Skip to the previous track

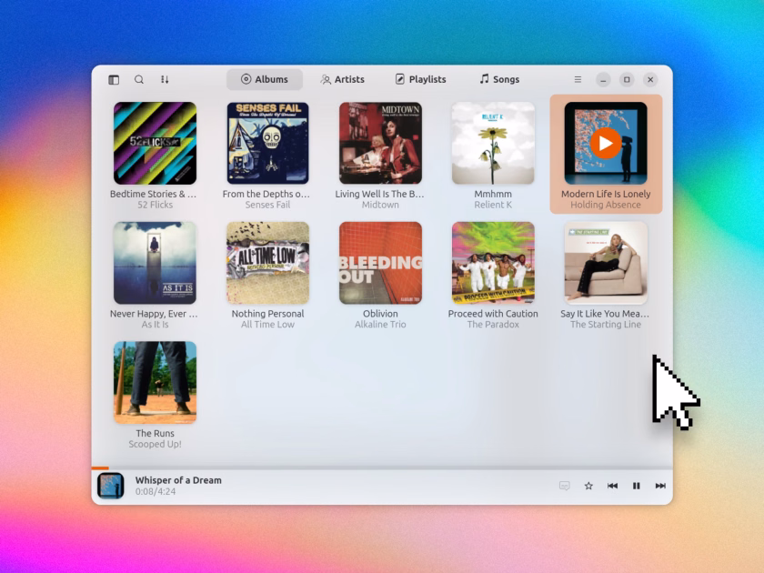pyautogui.click(x=612, y=486)
